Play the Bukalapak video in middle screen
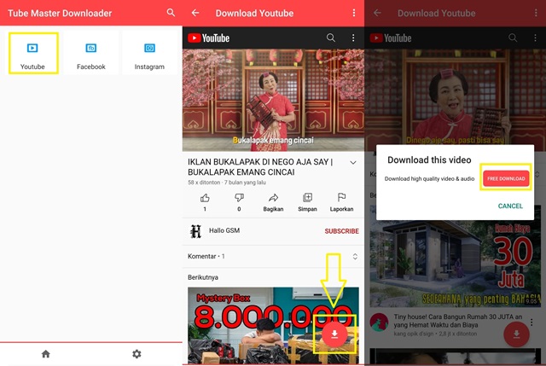The height and width of the screenshot is (366, 546). click(x=273, y=101)
